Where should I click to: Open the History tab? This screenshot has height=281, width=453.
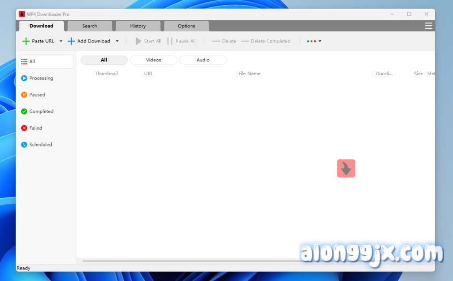138,26
